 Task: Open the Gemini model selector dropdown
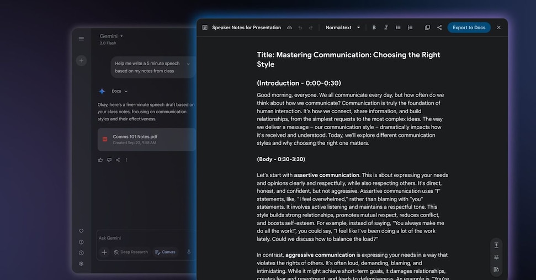point(112,36)
